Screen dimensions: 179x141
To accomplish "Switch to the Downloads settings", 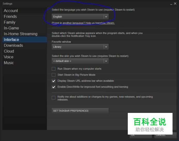I will click(25, 45).
